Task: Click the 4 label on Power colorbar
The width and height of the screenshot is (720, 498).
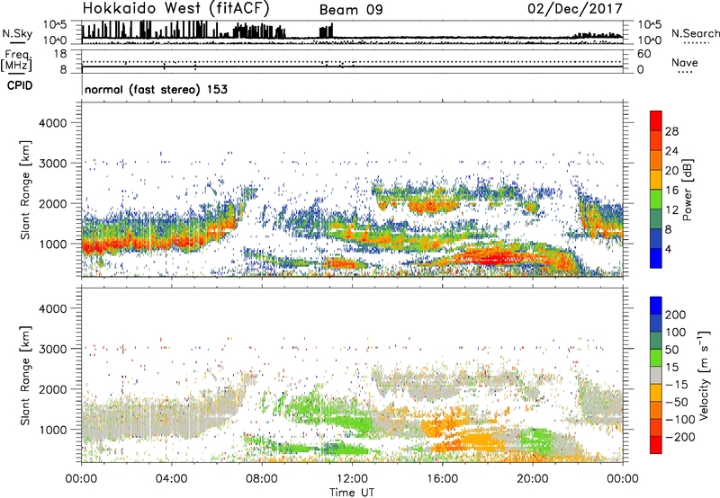Action: 669,249
